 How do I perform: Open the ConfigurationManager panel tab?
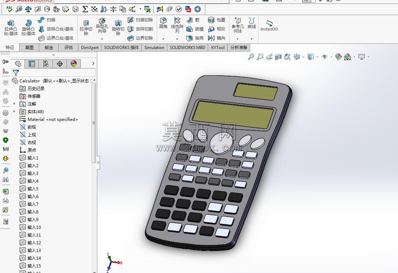pyautogui.click(x=46, y=64)
